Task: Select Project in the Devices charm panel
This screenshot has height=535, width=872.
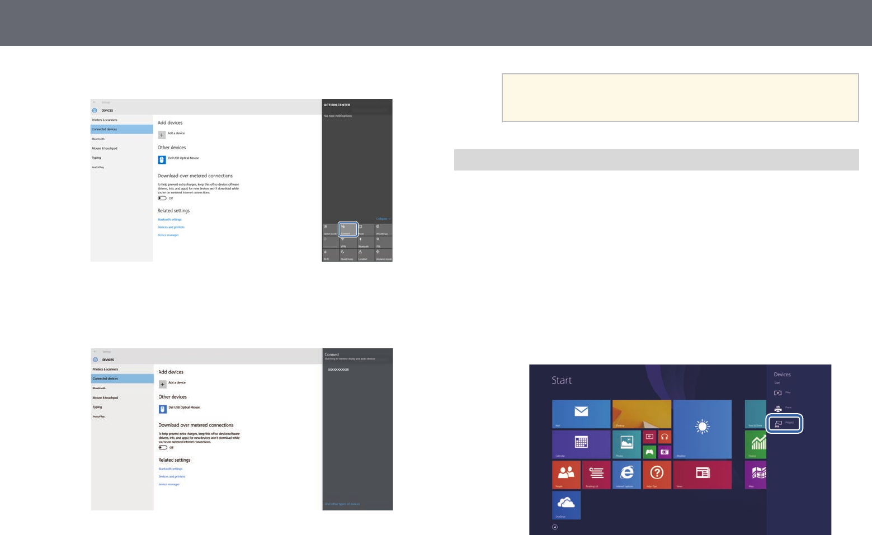Action: click(785, 423)
